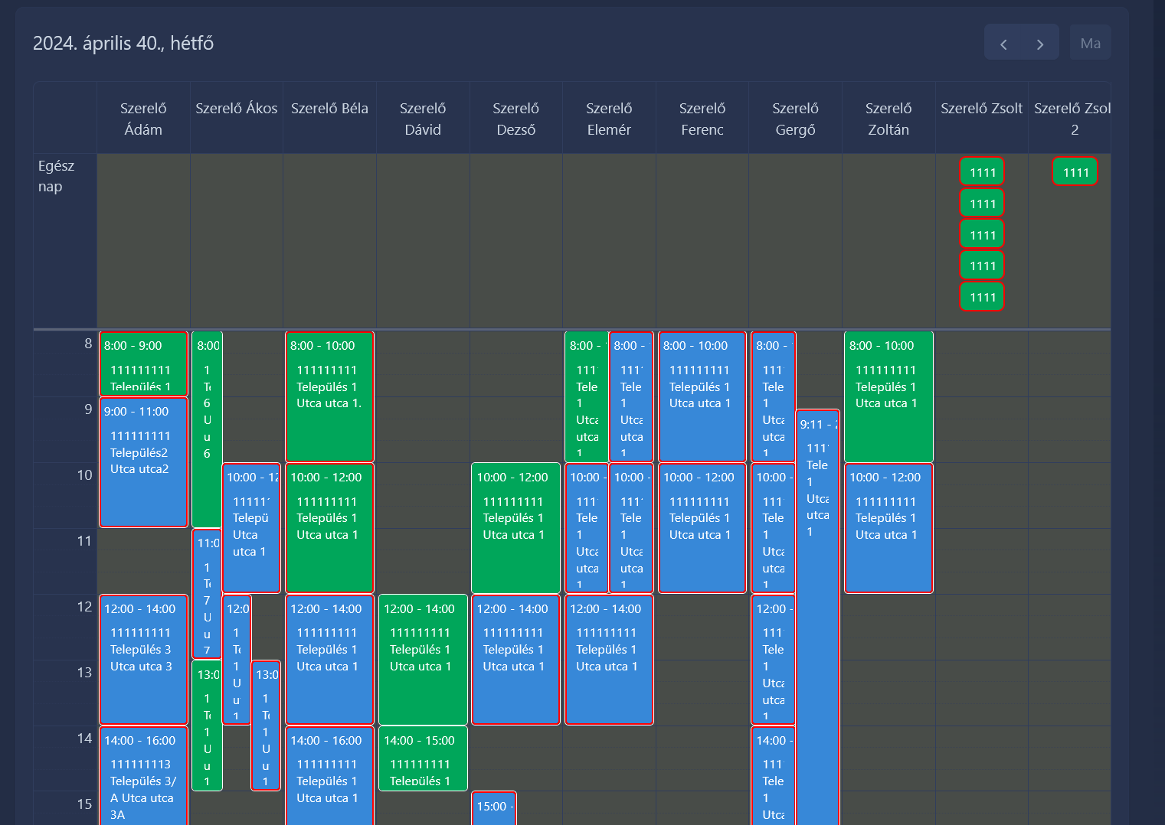Open Béla's 14:00 - 16:00 appointment
Image resolution: width=1165 pixels, height=825 pixels.
329,775
